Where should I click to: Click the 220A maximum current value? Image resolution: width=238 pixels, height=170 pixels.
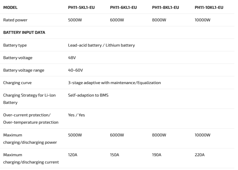point(199,155)
